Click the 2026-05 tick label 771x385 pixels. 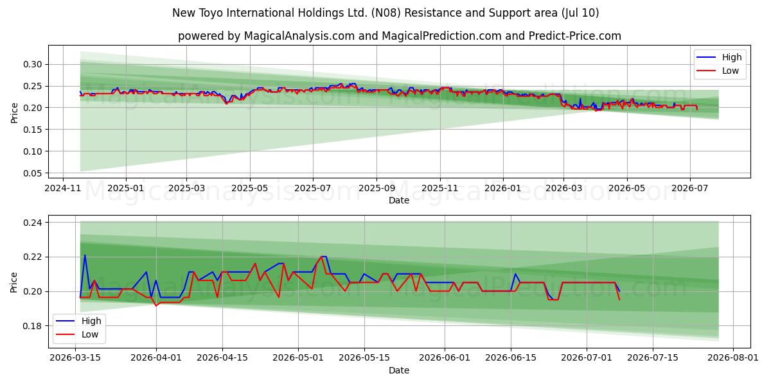pyautogui.click(x=627, y=189)
